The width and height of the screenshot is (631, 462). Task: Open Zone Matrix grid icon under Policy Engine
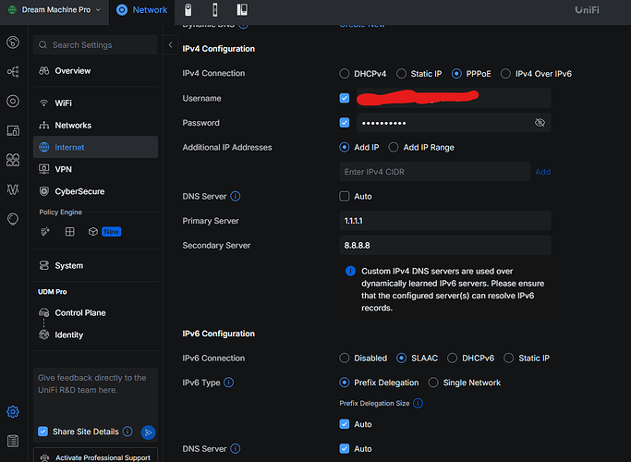(x=70, y=231)
